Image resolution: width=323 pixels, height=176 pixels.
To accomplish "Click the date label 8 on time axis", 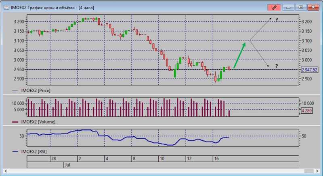I will click(134, 159).
